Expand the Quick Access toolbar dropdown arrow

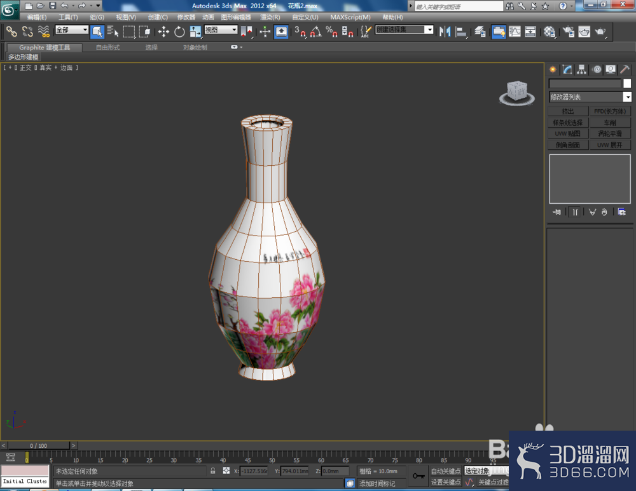98,6
